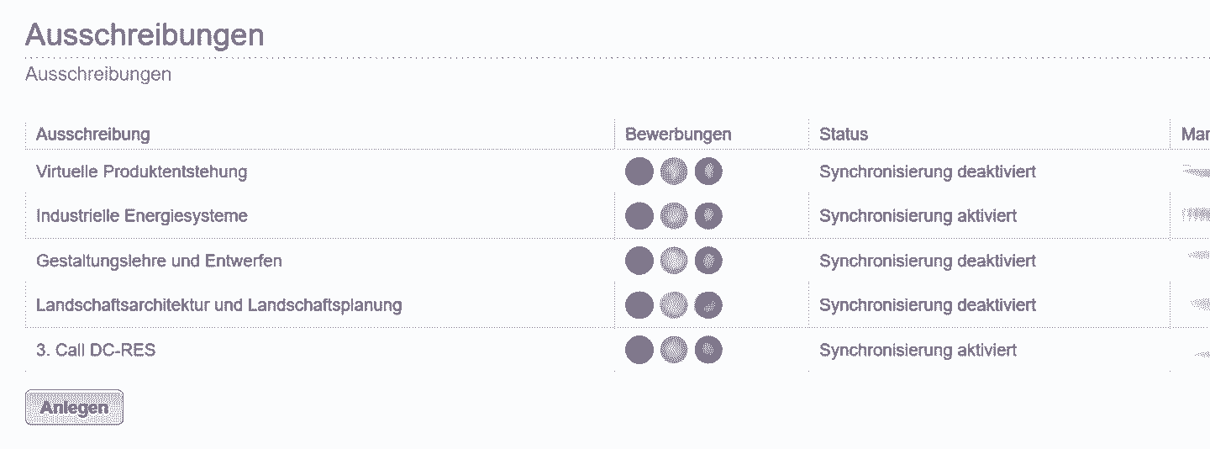Open the Virtuelle Produktentstehung entry
The height and width of the screenshot is (449, 1210).
(x=141, y=172)
